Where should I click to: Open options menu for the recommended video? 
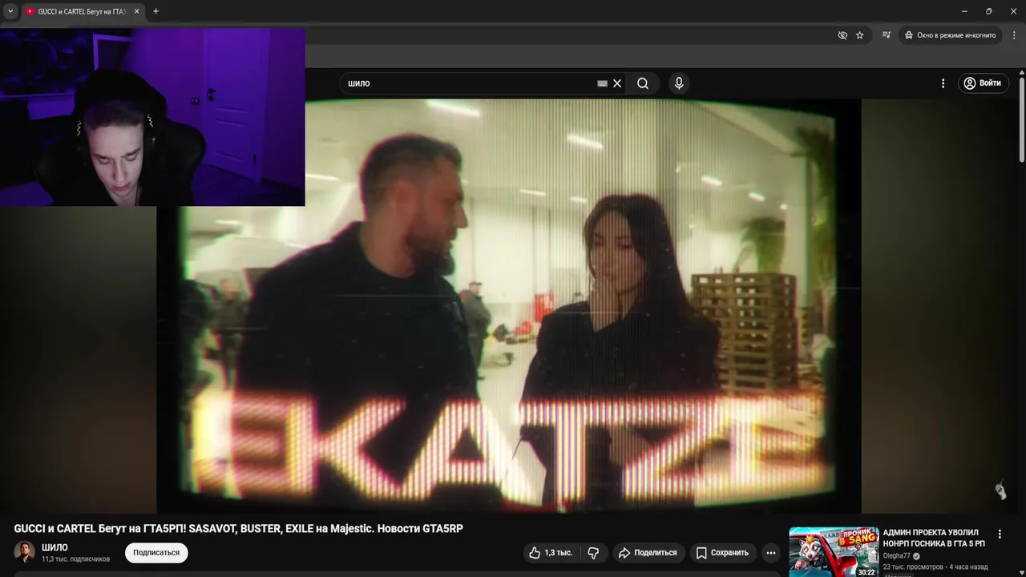click(x=1000, y=534)
